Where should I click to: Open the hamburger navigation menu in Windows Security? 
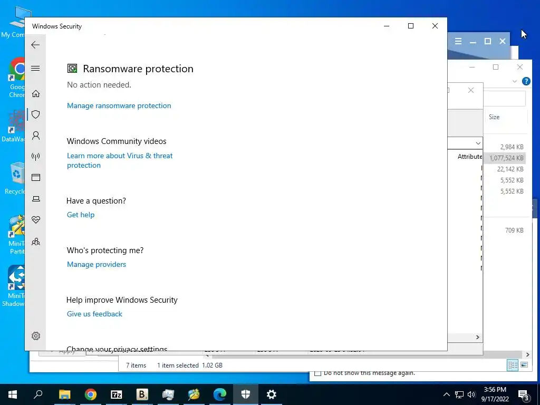[x=35, y=68]
